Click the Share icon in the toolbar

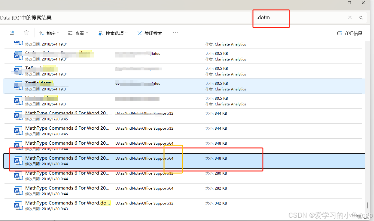click(x=12, y=33)
